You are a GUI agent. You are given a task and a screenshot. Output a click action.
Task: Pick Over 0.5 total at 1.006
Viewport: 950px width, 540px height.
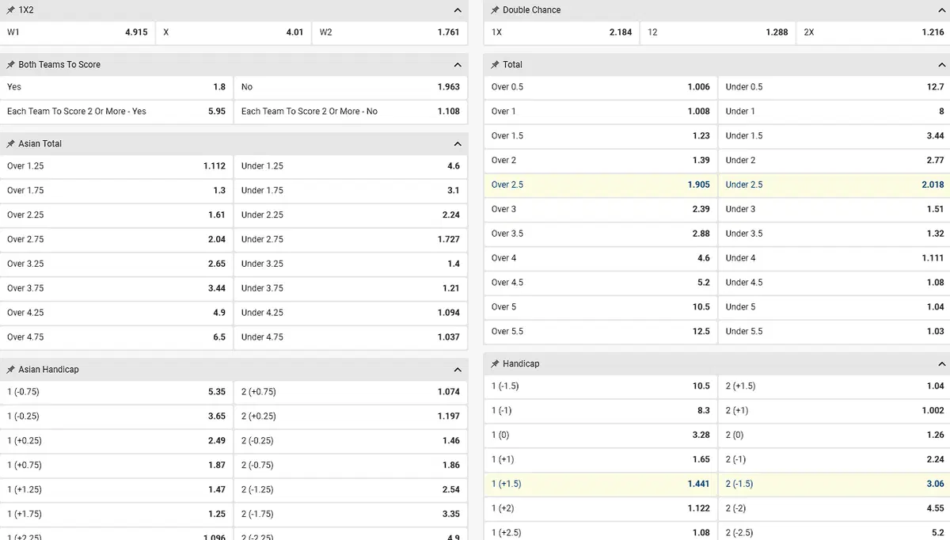(600, 87)
